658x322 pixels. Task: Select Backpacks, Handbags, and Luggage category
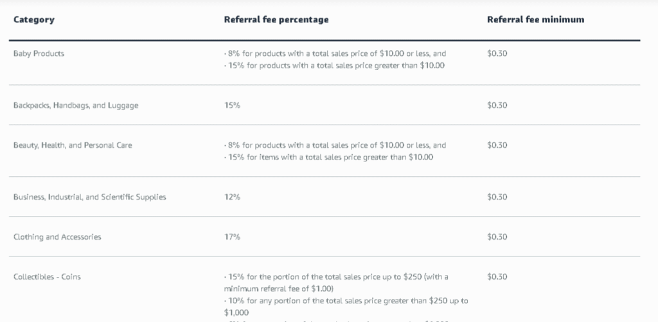click(76, 105)
